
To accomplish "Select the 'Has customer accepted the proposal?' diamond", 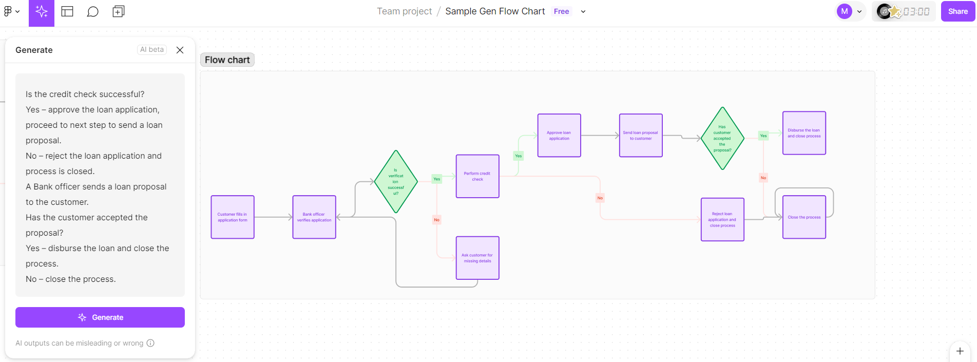I will 722,138.
